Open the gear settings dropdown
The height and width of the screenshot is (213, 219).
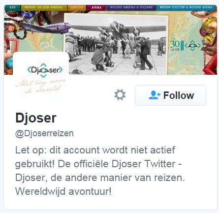tap(120, 95)
